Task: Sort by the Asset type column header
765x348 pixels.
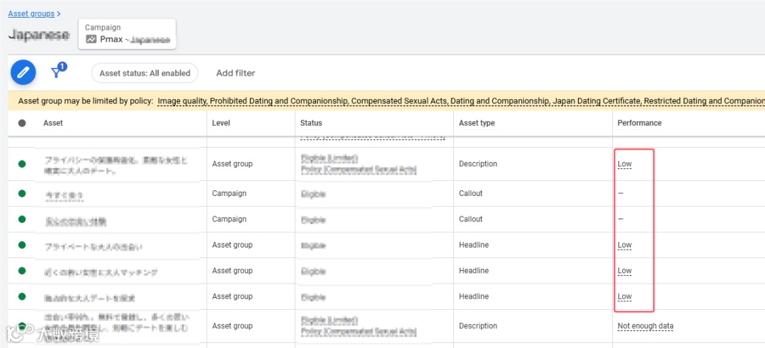Action: coord(477,123)
